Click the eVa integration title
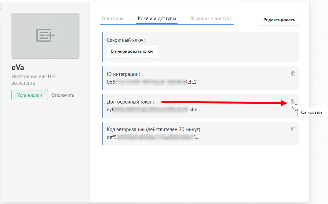 [18, 68]
